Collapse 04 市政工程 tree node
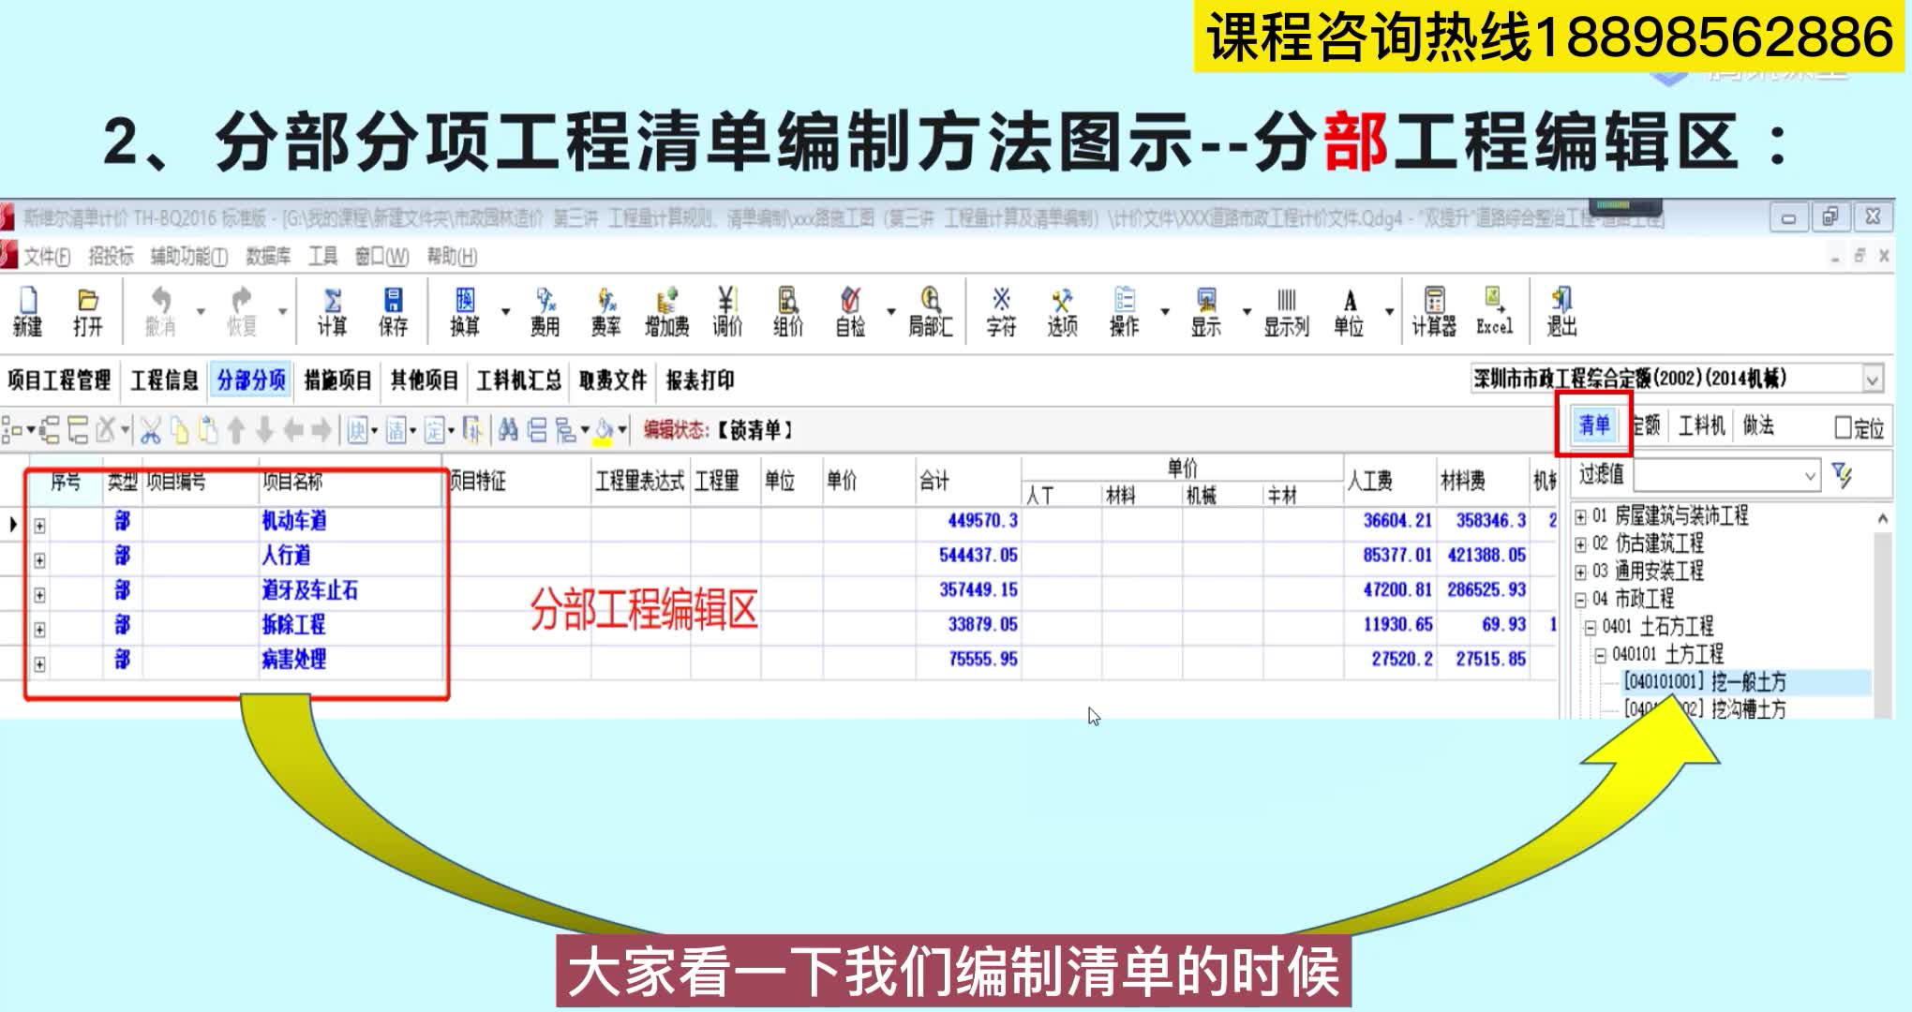 point(1580,600)
